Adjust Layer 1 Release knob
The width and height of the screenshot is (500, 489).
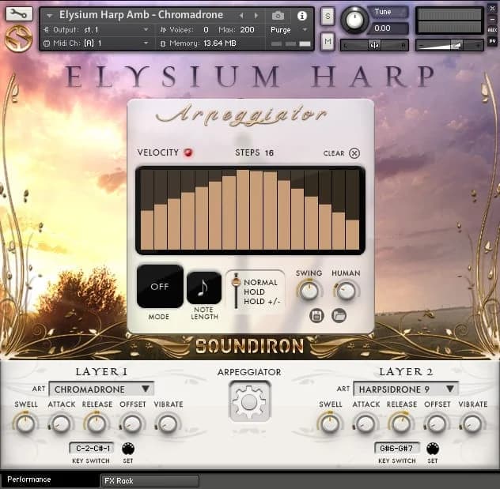[97, 423]
